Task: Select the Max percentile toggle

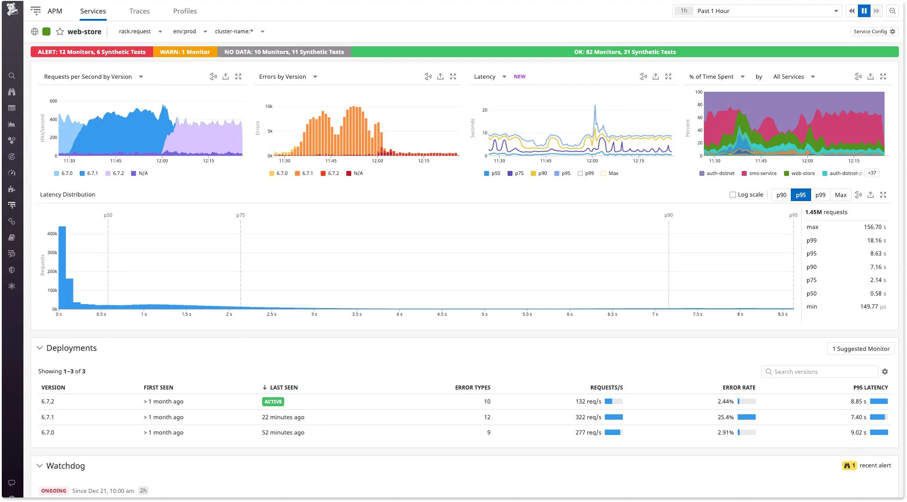Action: (840, 195)
